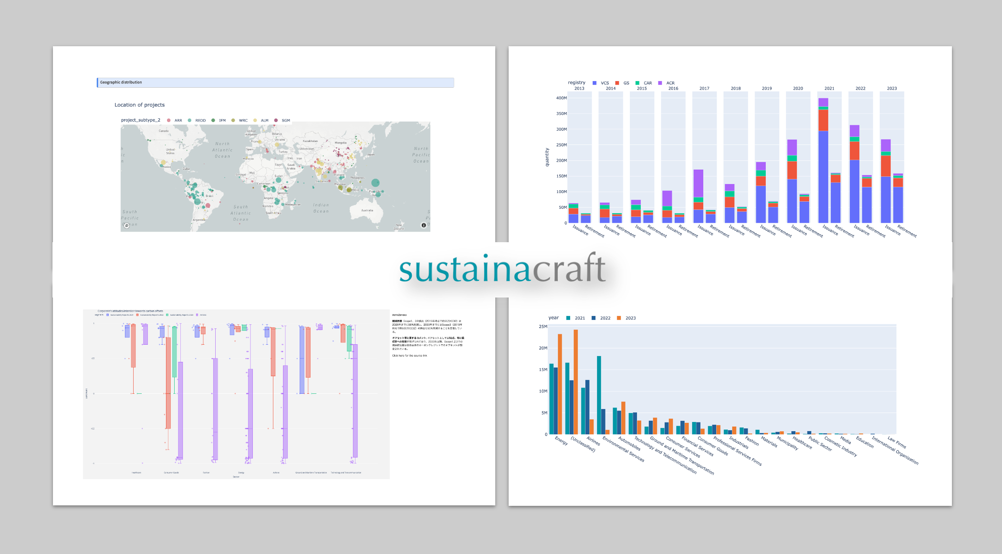Click the large REDD bubble near Papua New Guinea
This screenshot has height=554, width=1002.
point(376,183)
